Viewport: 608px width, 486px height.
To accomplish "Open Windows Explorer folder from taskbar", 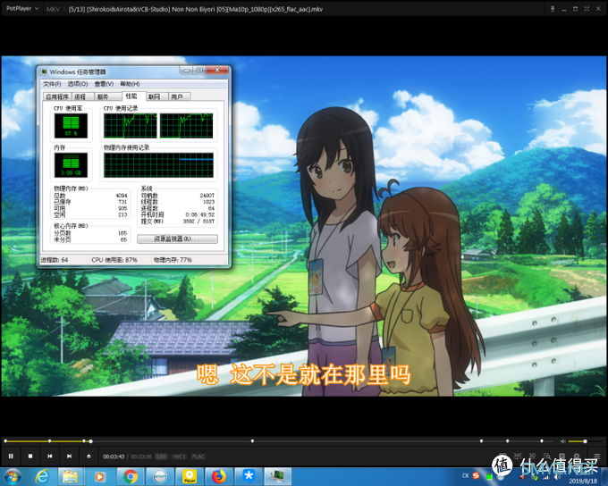I will 70,476.
